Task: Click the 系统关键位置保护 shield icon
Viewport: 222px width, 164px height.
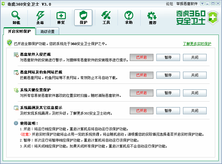Action: coord(16,90)
